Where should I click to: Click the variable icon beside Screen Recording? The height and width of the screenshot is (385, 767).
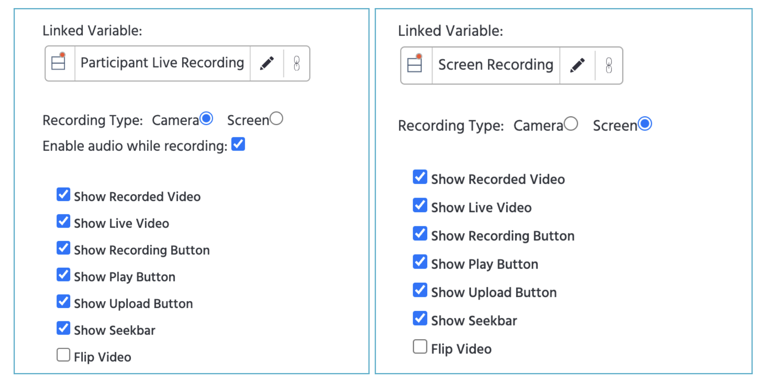tap(414, 65)
